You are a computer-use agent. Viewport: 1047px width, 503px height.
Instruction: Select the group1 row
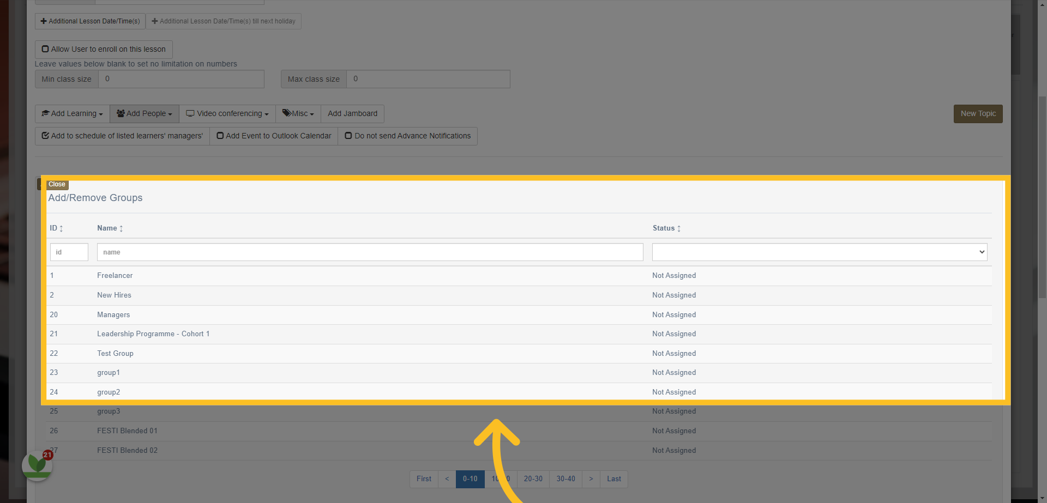[x=519, y=373]
